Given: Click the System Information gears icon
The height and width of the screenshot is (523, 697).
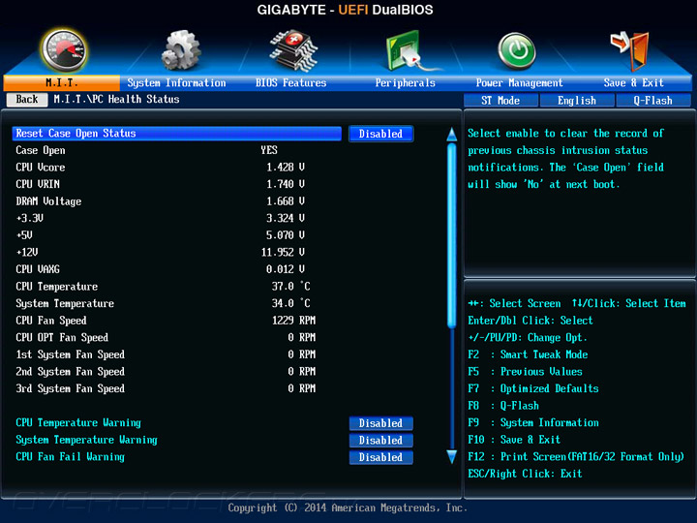Looking at the screenshot, I should [x=181, y=50].
